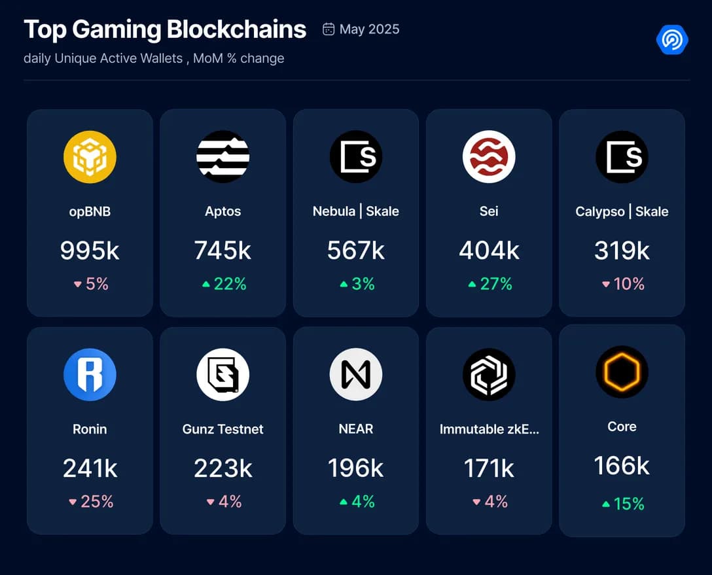Open the NEAR N logo icon
712x575 pixels.
(356, 374)
